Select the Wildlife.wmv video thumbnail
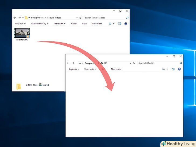 [22, 33]
